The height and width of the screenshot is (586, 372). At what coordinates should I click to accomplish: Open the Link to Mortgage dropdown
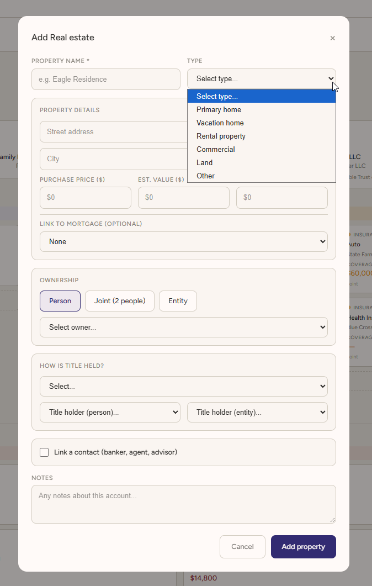(184, 242)
